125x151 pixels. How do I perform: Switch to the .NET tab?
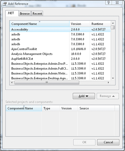click(x=12, y=13)
